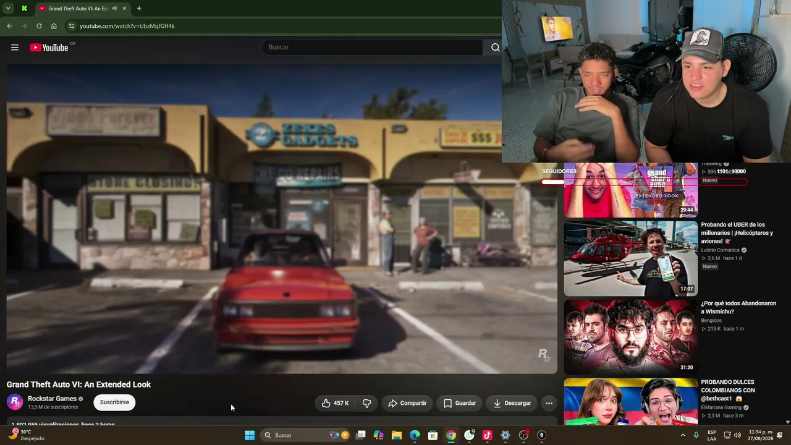The height and width of the screenshot is (445, 791).
Task: Open a new browser tab
Action: 139,9
